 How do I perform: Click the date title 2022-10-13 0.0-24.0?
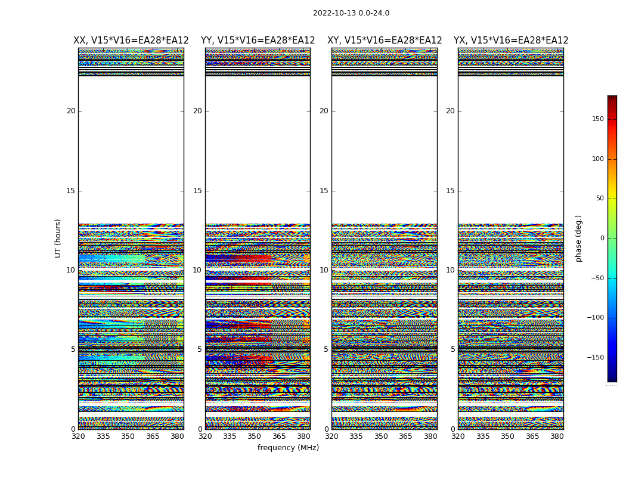351,13
